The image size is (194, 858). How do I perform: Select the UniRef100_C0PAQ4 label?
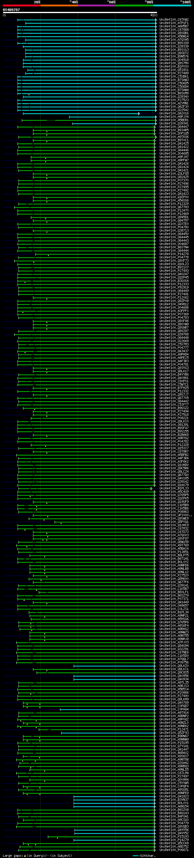pos(174,709)
